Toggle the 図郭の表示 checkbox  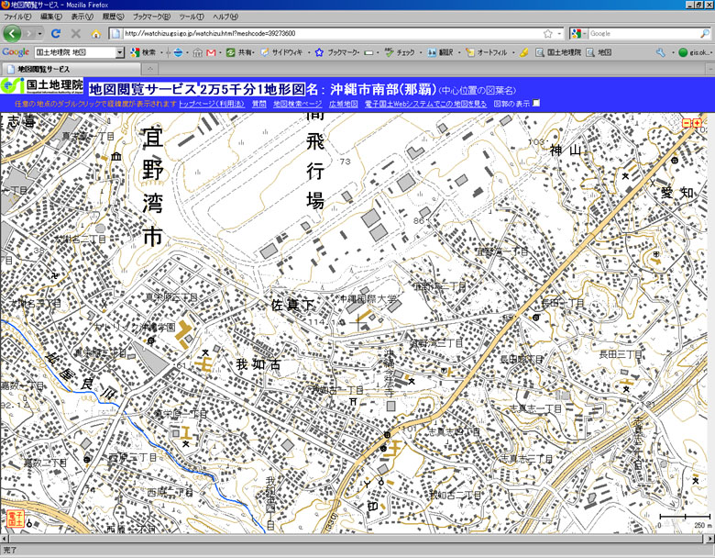tap(537, 104)
